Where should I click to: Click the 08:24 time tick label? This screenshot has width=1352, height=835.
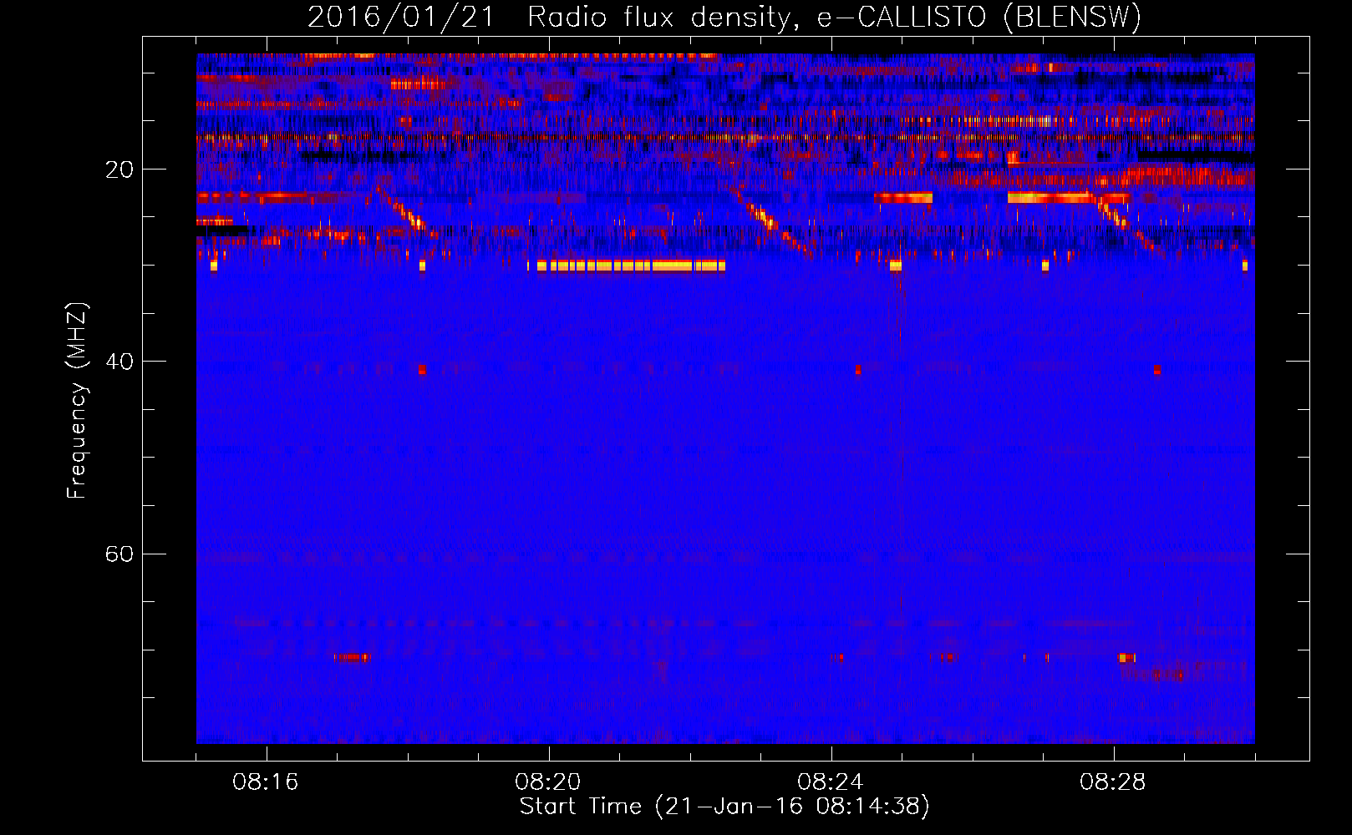831,782
